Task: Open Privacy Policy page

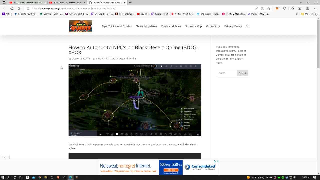Action: (233, 26)
